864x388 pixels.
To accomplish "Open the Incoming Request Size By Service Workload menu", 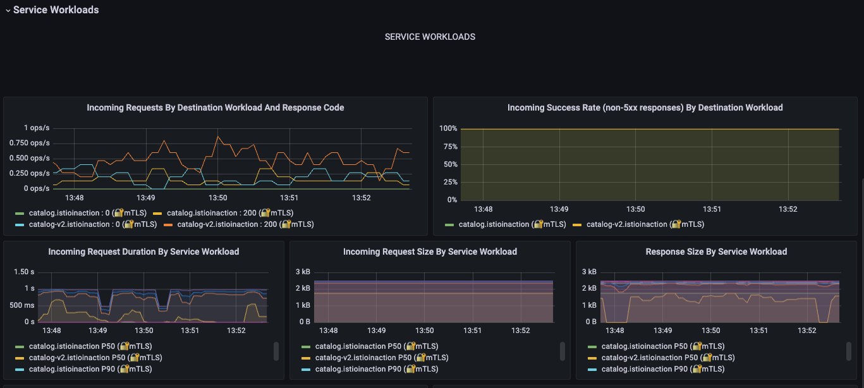I will [x=430, y=252].
